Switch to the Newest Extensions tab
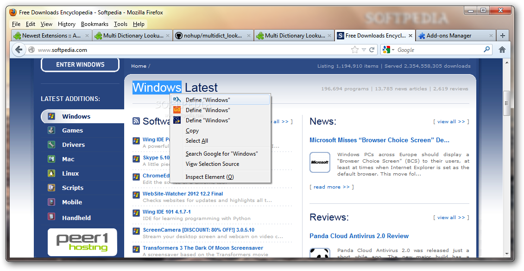Viewport: 524px width, 271px height. (x=51, y=35)
